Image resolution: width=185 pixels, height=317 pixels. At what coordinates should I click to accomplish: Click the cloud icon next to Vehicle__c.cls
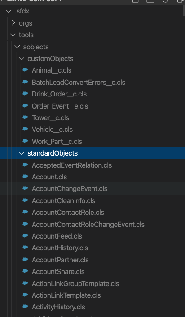click(25, 129)
